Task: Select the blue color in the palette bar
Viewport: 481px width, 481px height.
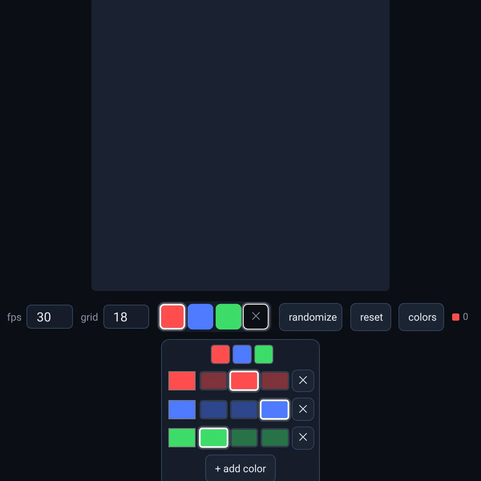Action: pyautogui.click(x=200, y=317)
